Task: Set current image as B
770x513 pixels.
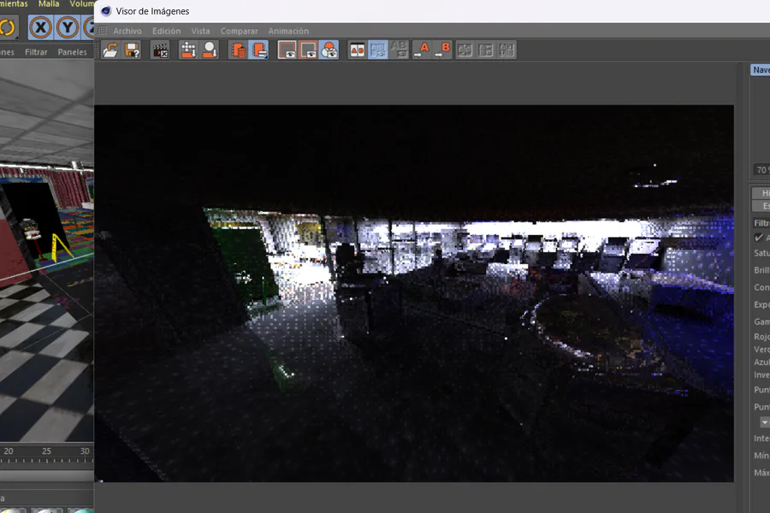Action: coord(442,50)
